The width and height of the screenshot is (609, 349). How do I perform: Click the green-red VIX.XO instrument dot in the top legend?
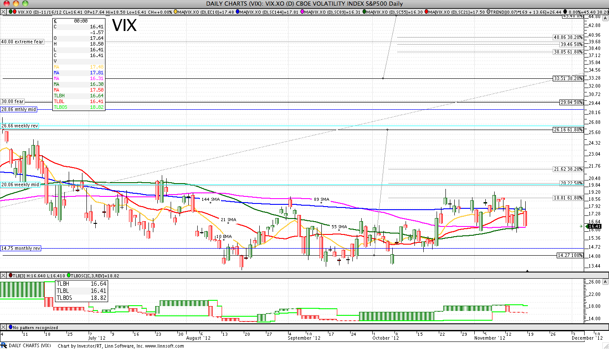pyautogui.click(x=12, y=11)
